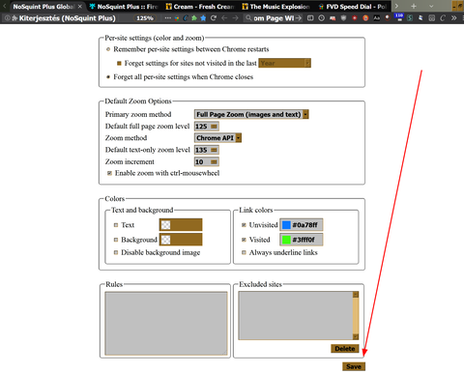The image size is (464, 374).
Task: Toggle Enable zoom with ctrl-mousewheel
Action: coord(109,173)
